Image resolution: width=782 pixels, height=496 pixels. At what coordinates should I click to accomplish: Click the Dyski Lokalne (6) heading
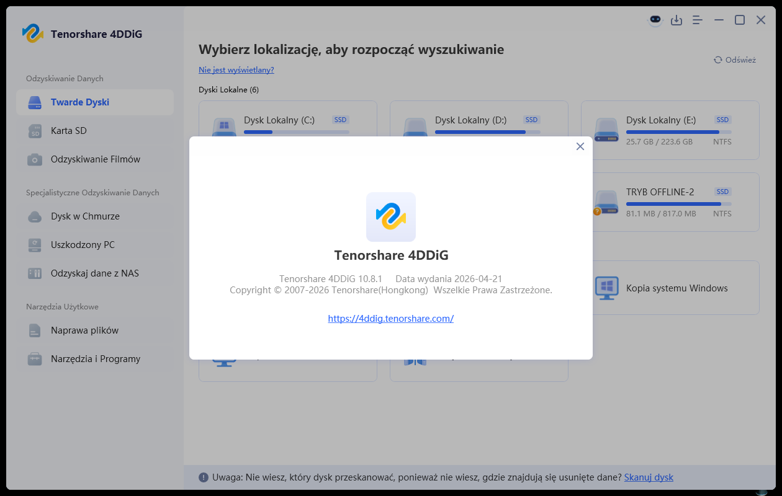228,90
